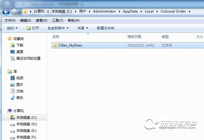The image size is (204, 140).
Task: Click the 音乐 music note icon
Action: 13,98
